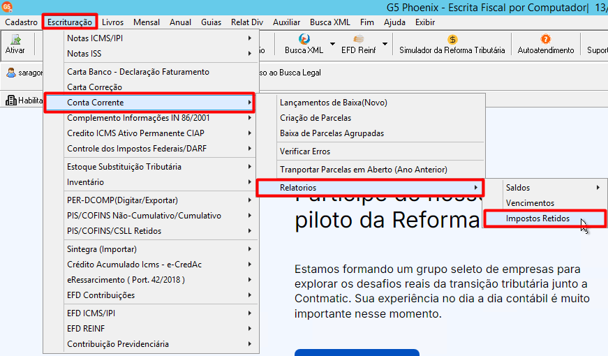Click the Busca XML toolbar icon
The width and height of the screenshot is (608, 356).
[304, 39]
